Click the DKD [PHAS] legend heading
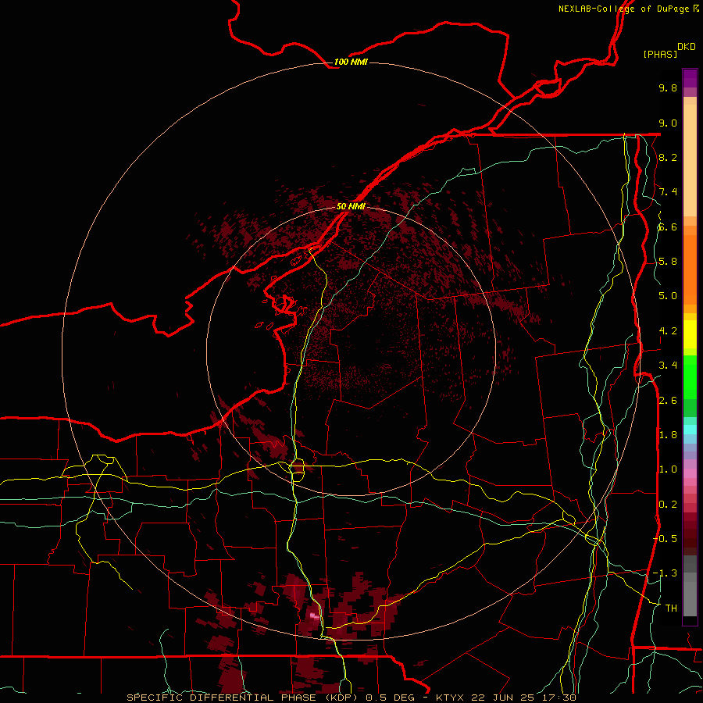 (669, 51)
